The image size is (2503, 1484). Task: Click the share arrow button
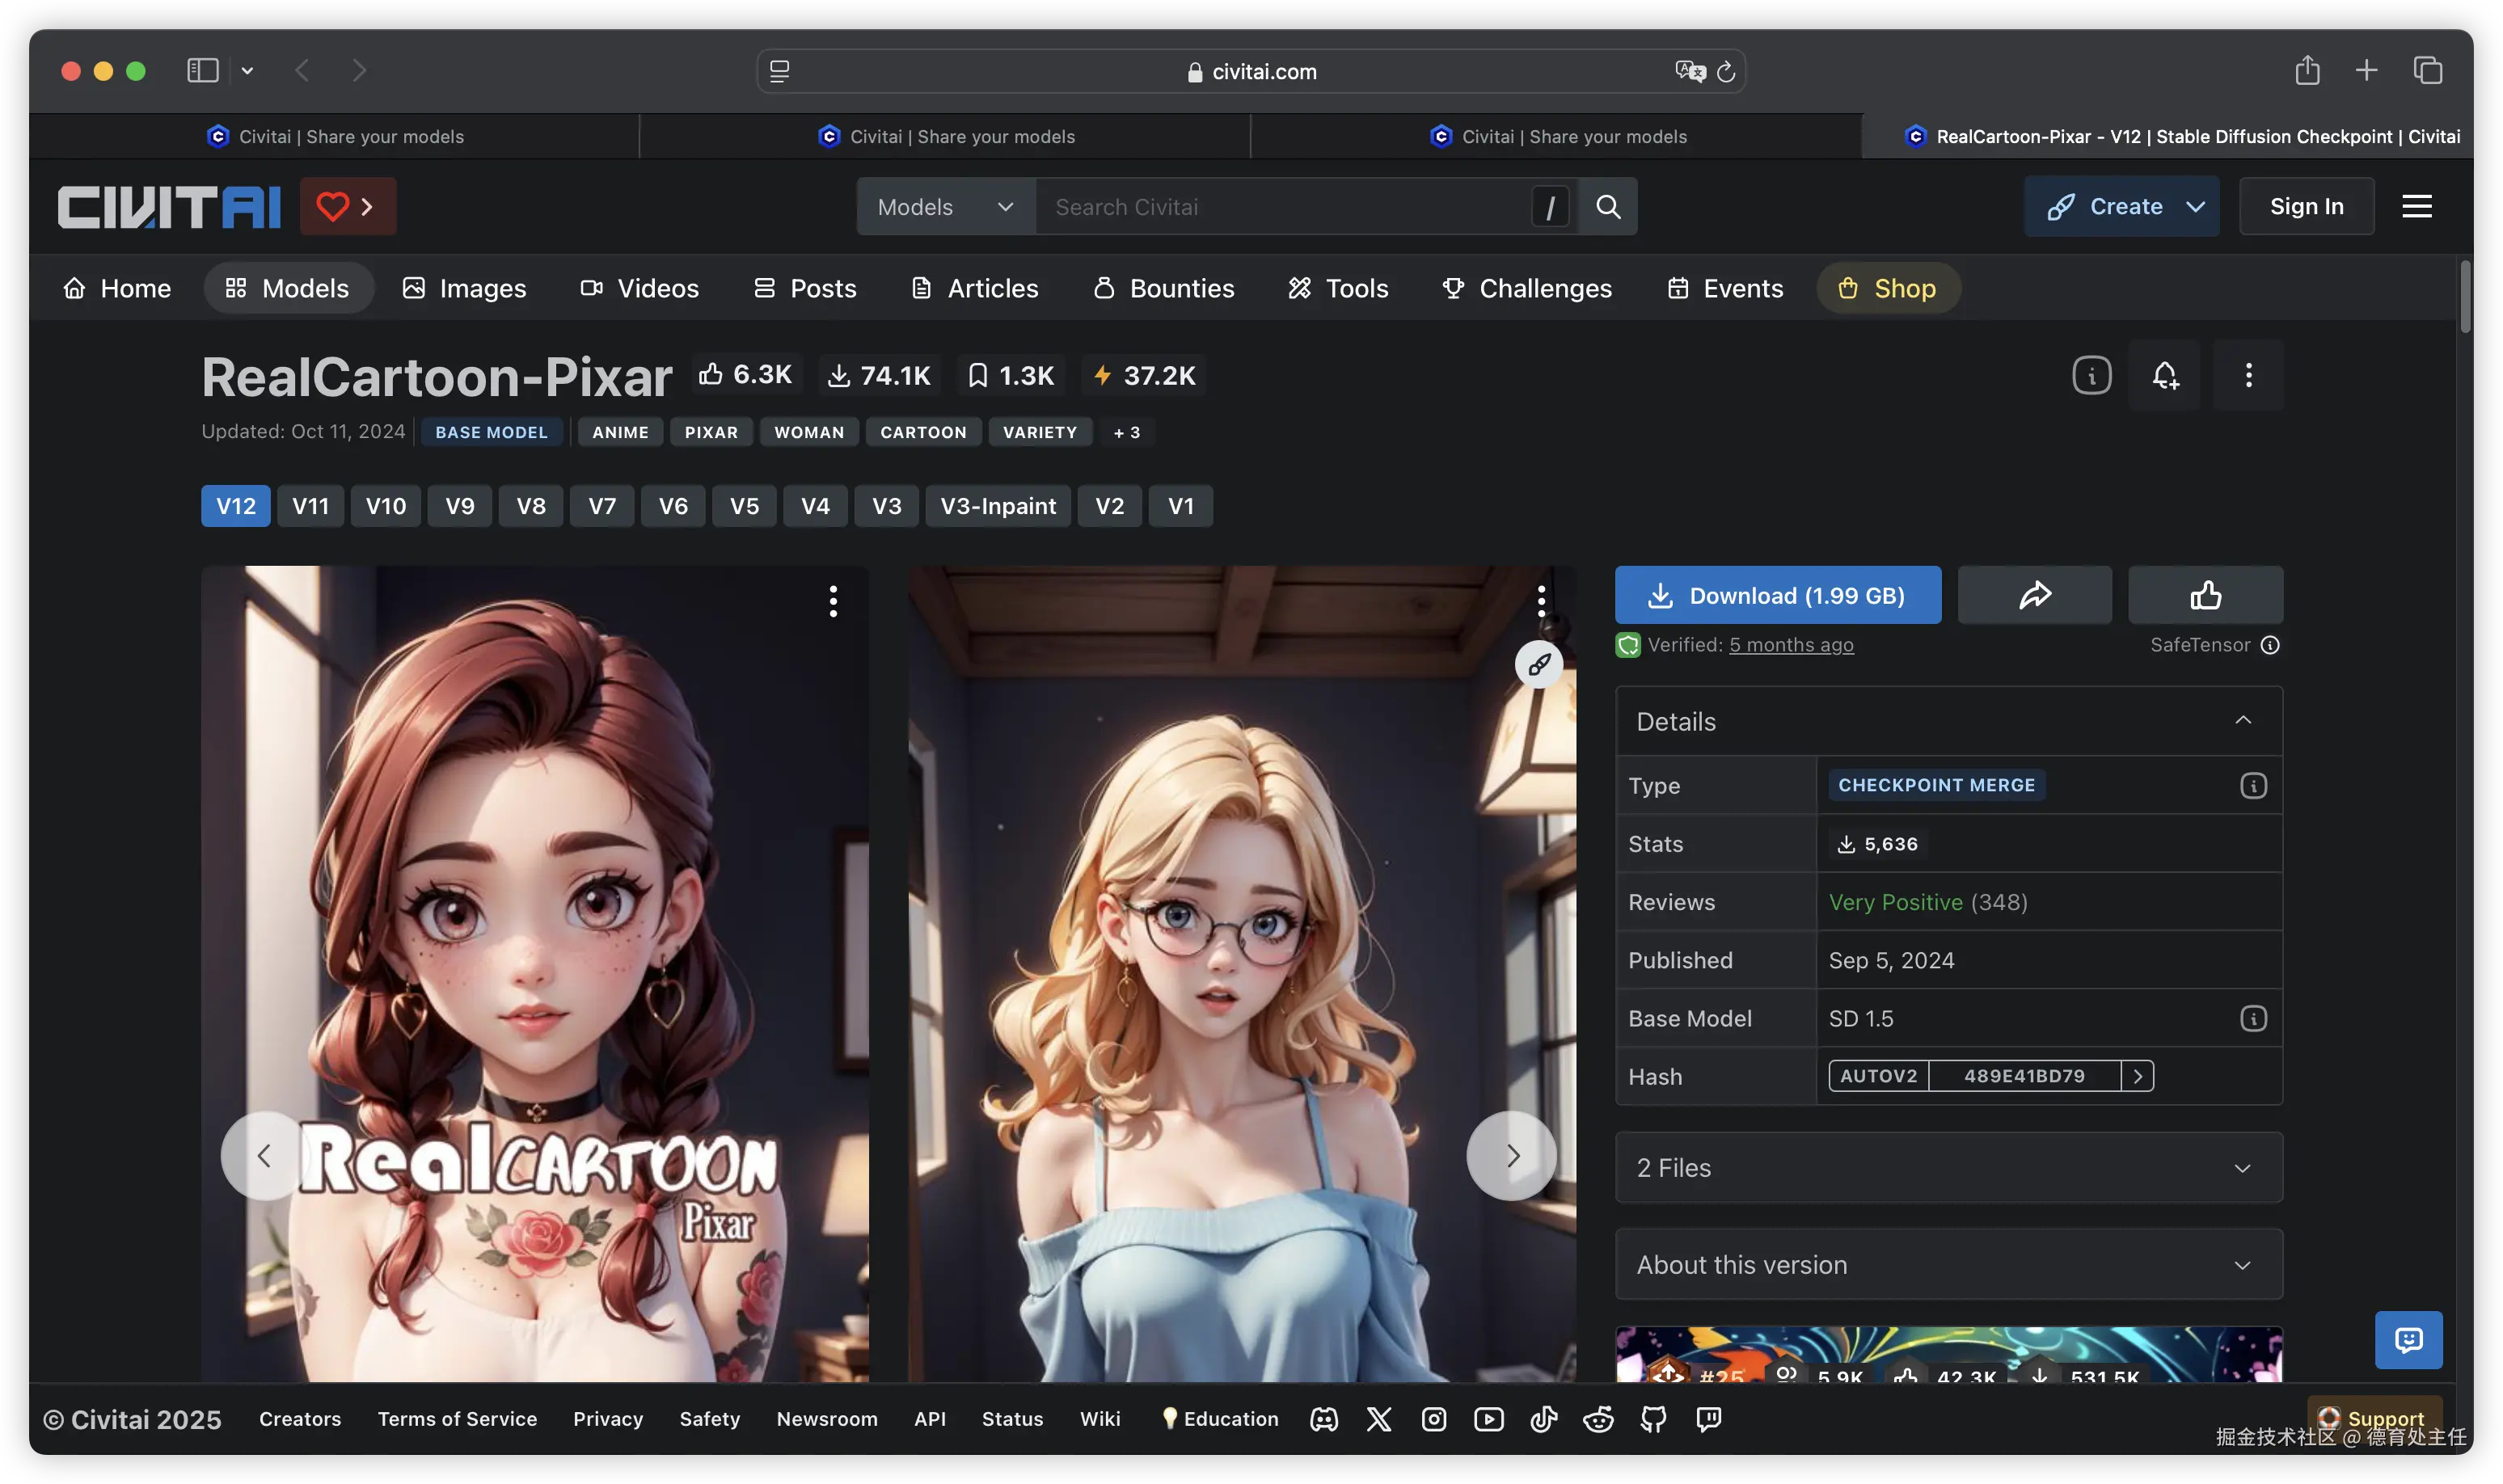coord(2034,595)
